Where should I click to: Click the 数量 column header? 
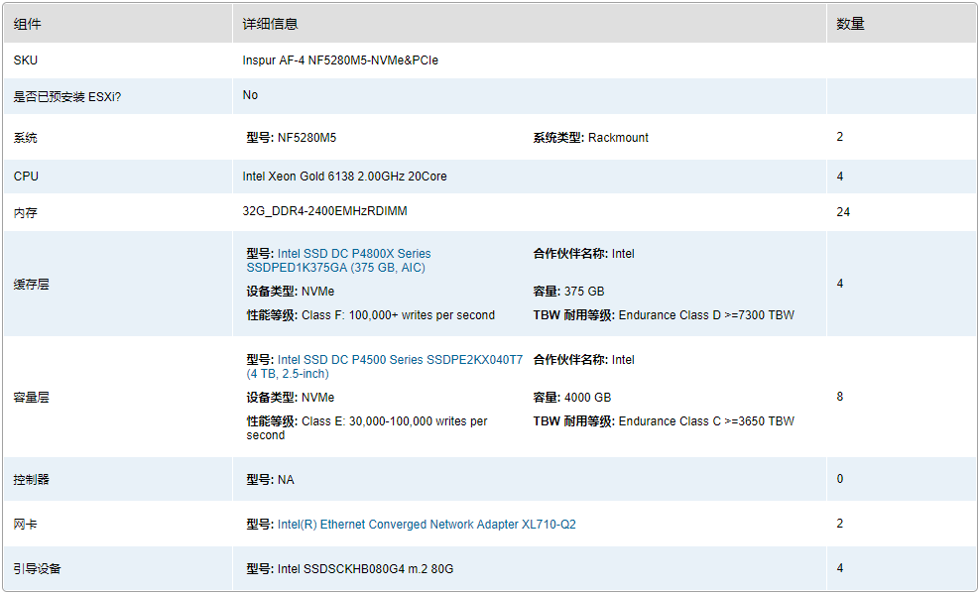850,24
